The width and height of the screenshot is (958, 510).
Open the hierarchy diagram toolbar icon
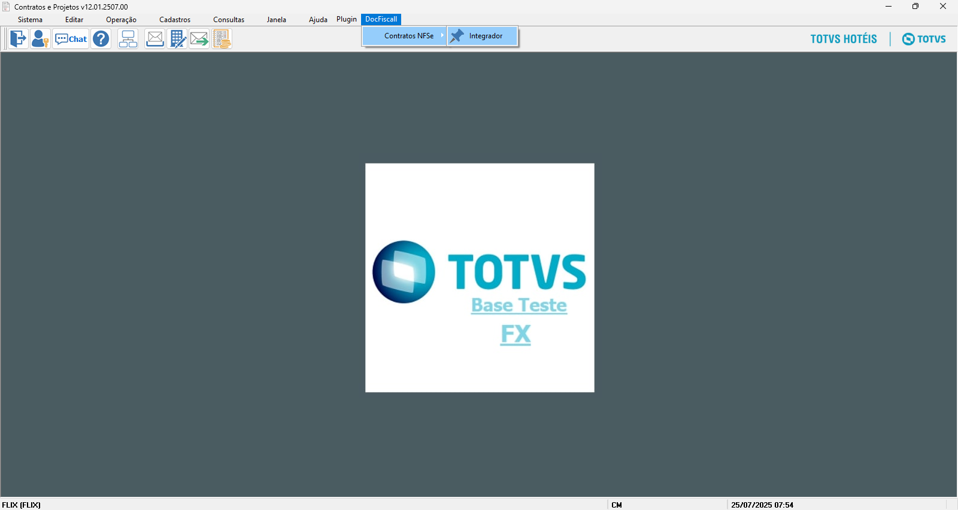point(128,39)
